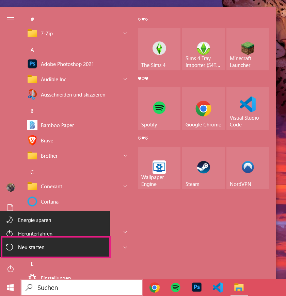The height and width of the screenshot is (296, 286).
Task: Open Spotify tile in Start menu
Action: point(159,108)
